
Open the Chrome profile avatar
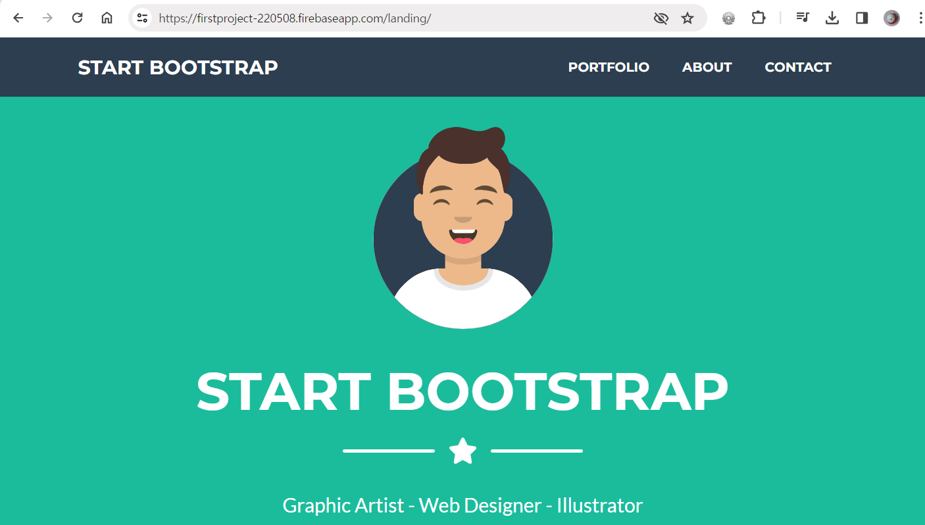891,18
